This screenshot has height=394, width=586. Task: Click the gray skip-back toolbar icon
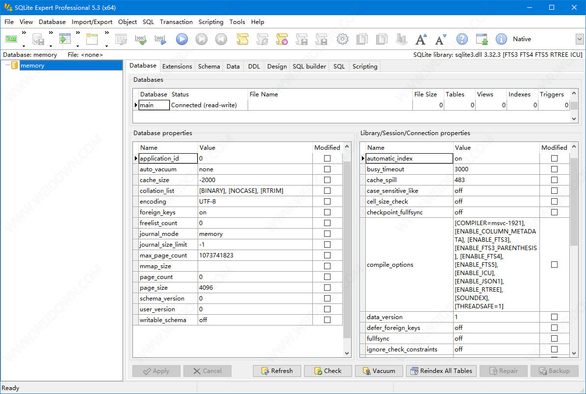coord(221,39)
